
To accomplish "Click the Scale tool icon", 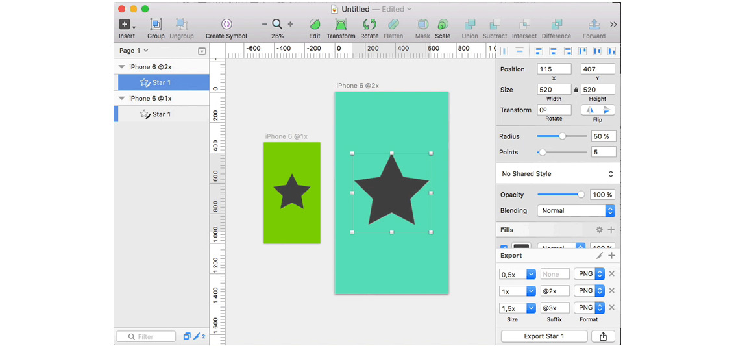I will coord(443,25).
